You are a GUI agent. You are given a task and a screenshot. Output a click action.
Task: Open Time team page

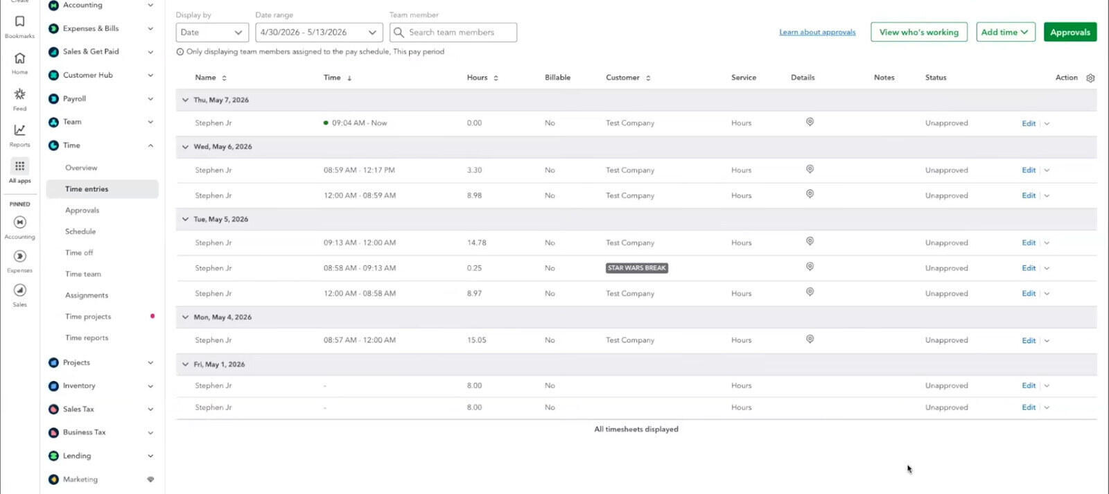tap(83, 274)
